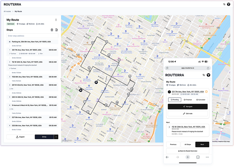Image resolution: width=234 pixels, height=168 pixels.
Task: Click My Route breadcrumb
Action: pos(18,11)
